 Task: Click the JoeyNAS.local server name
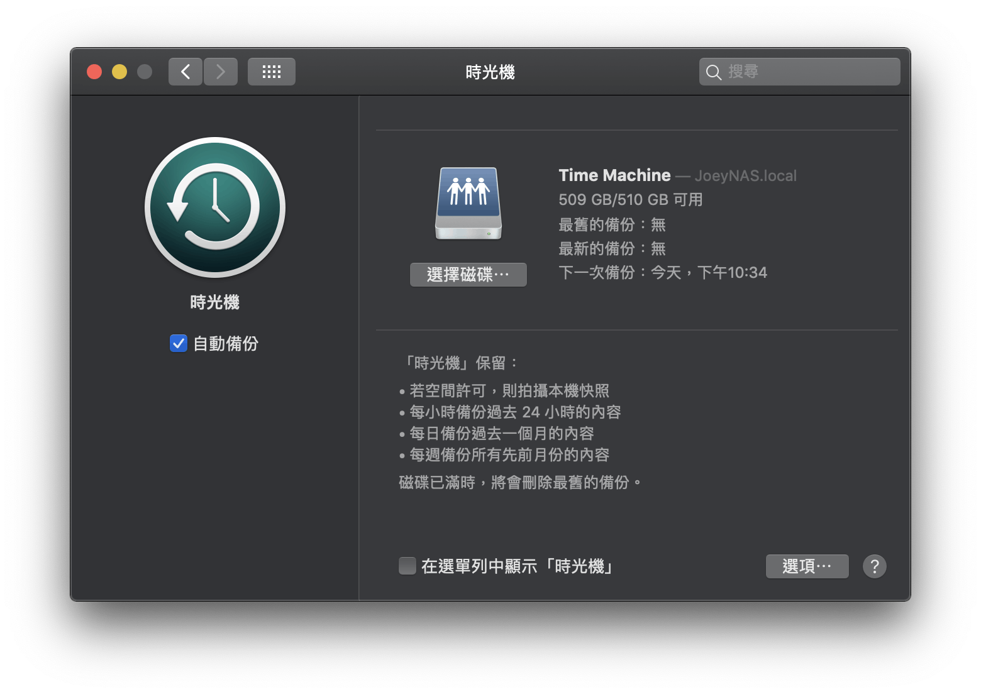pyautogui.click(x=746, y=176)
